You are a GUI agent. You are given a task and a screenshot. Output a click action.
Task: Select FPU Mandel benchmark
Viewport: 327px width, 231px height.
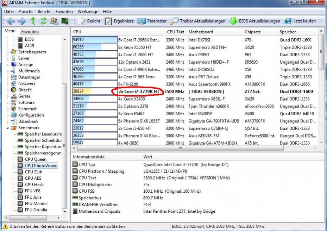point(33,204)
